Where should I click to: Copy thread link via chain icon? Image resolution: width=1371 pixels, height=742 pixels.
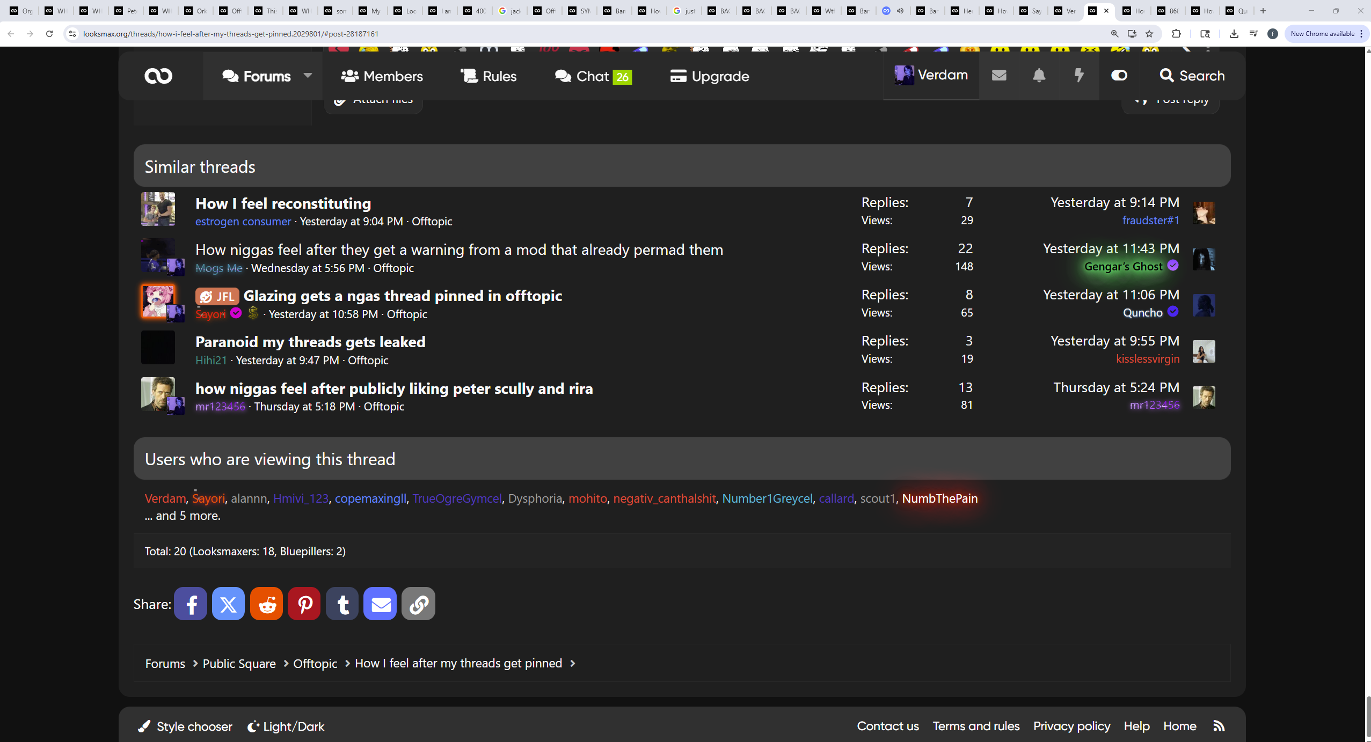click(418, 604)
